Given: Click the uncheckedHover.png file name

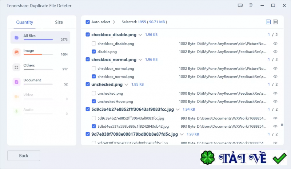Looking at the screenshot, I should [115, 102].
